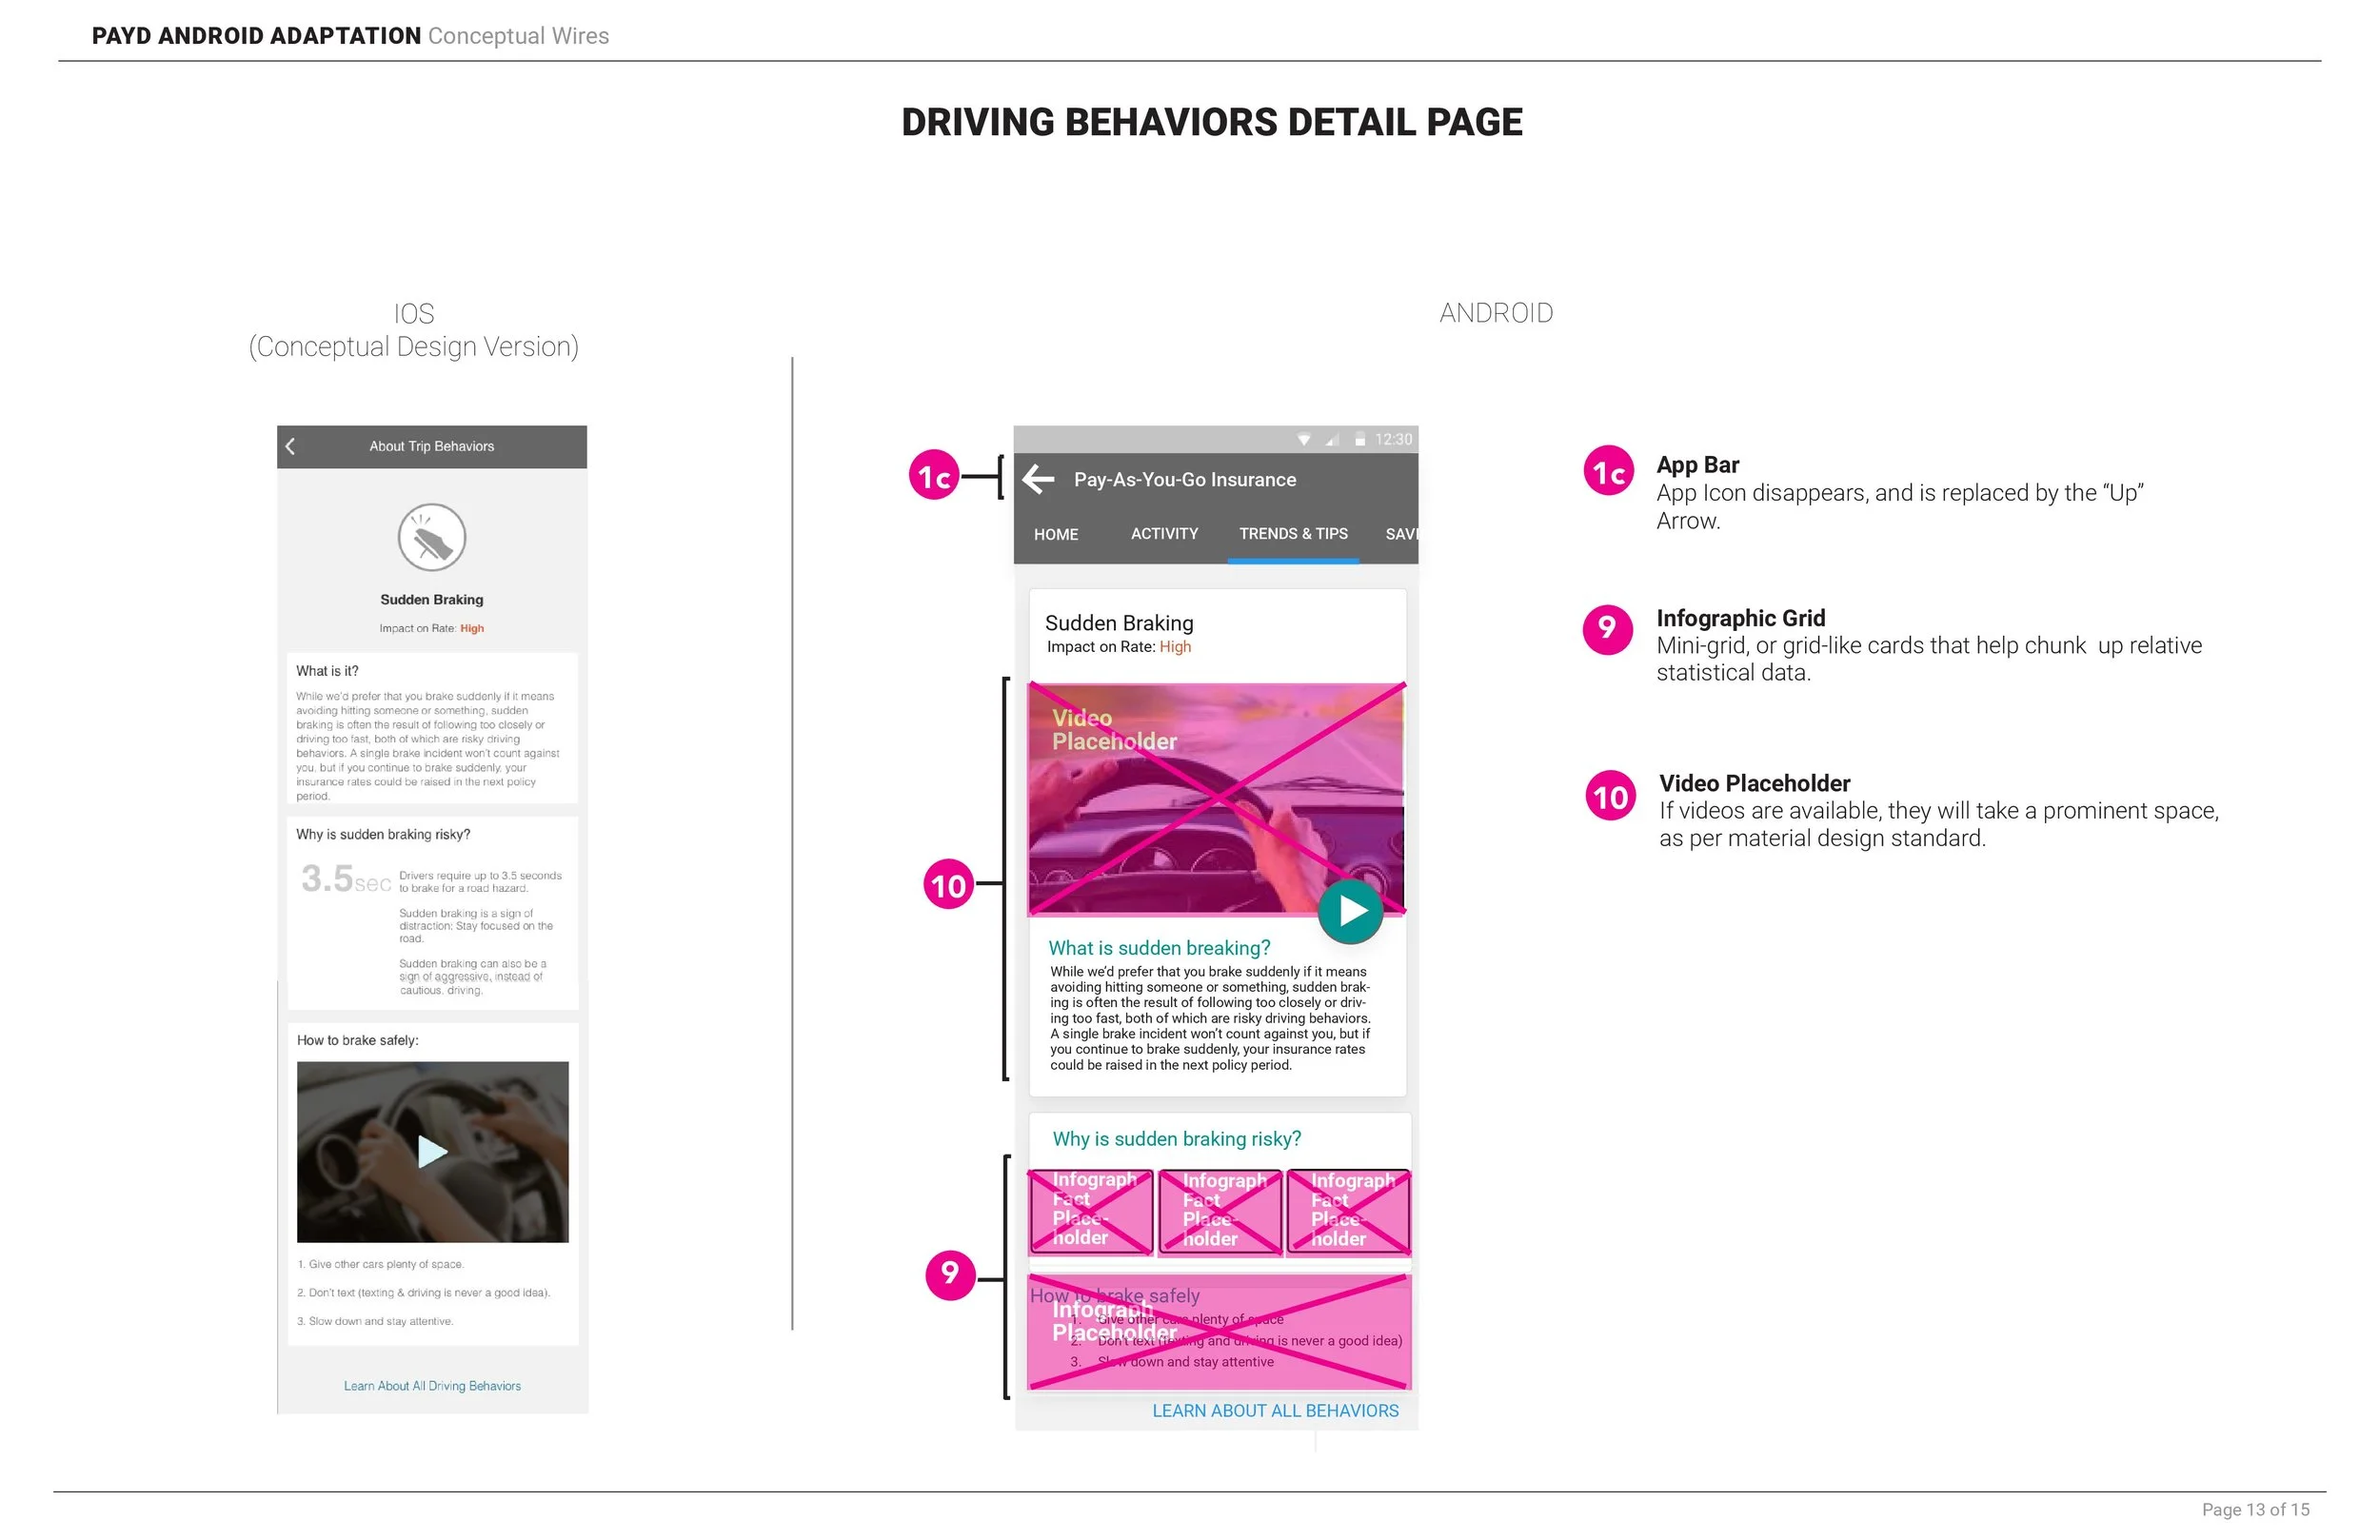Tap the Android cell signal icon
2380x1540 pixels.
[x=1332, y=440]
